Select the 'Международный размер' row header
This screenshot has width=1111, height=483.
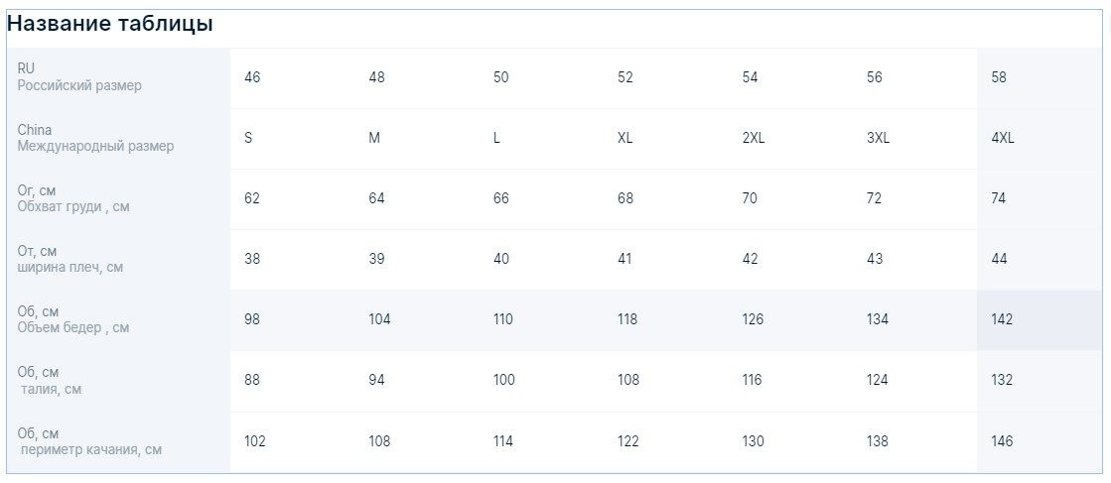point(118,138)
